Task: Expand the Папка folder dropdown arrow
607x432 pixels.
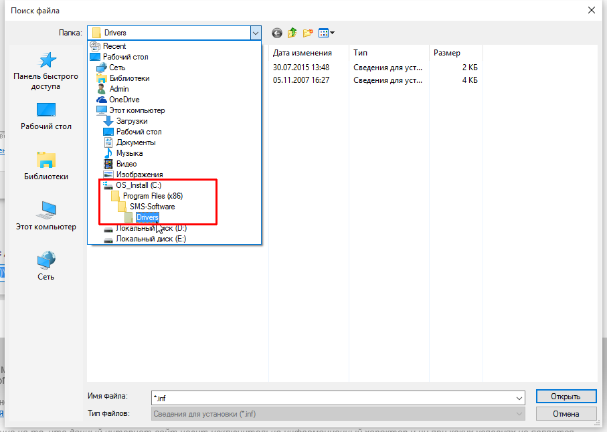Action: 256,33
